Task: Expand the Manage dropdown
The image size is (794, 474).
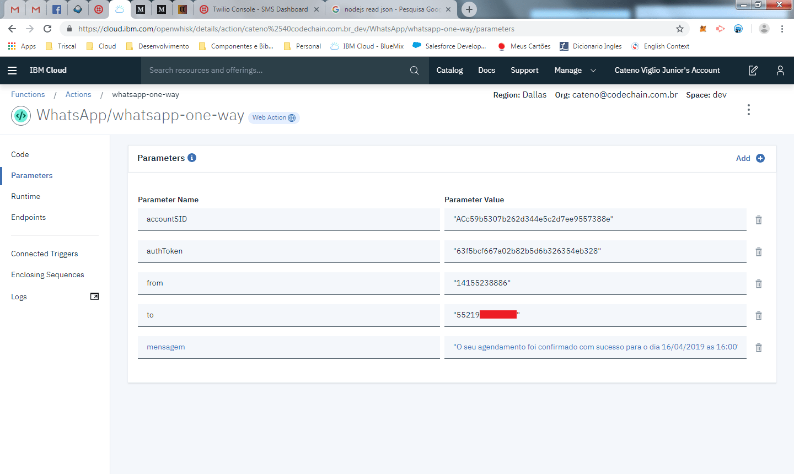Action: click(576, 70)
